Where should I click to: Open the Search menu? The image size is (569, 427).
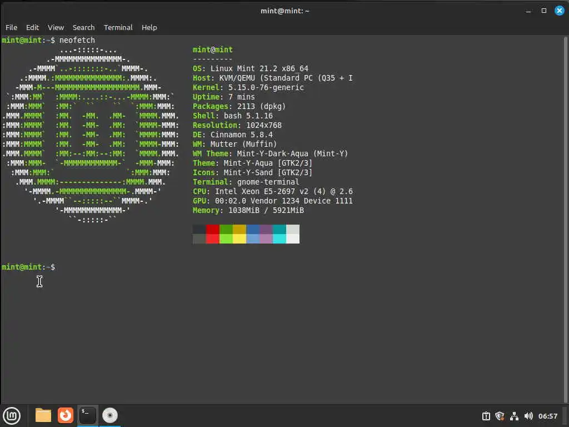83,28
